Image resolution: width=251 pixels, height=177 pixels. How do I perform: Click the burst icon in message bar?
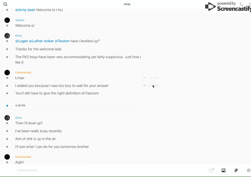pyautogui.click(x=248, y=170)
